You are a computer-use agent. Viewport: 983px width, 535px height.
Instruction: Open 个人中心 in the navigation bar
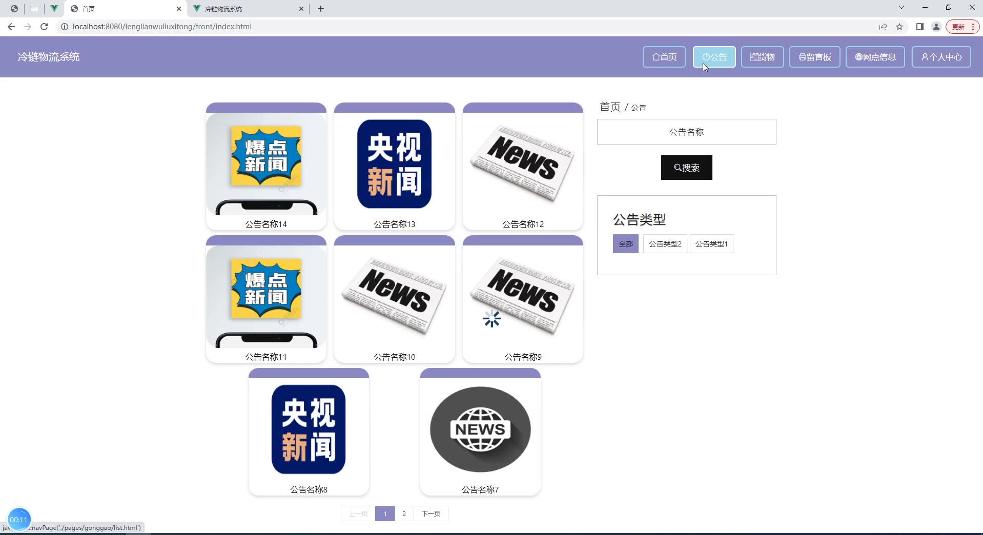coord(941,57)
